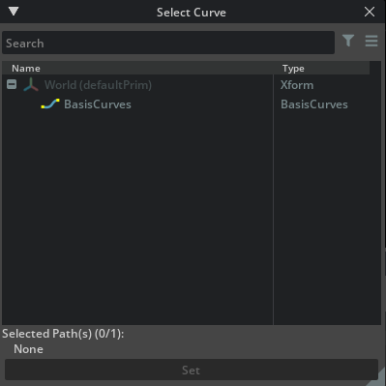The width and height of the screenshot is (386, 386).
Task: Click the Select Curve title bar
Action: pos(192,13)
